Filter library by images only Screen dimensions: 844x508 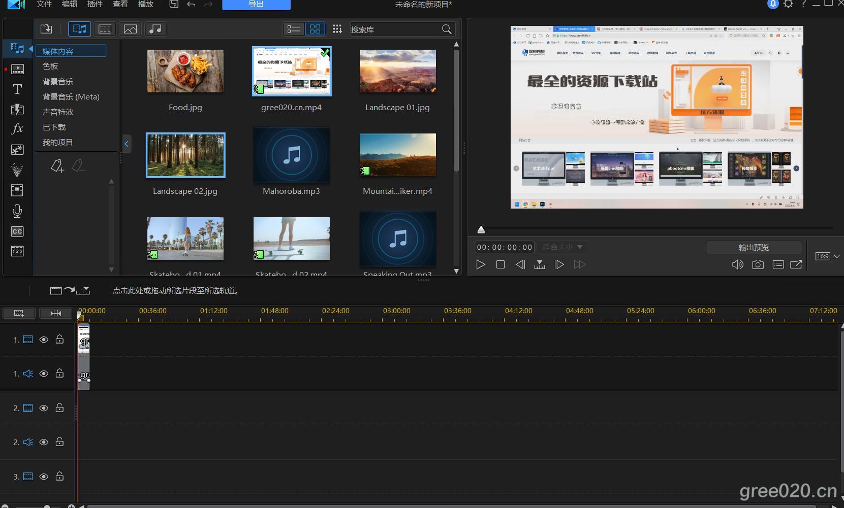coord(130,29)
